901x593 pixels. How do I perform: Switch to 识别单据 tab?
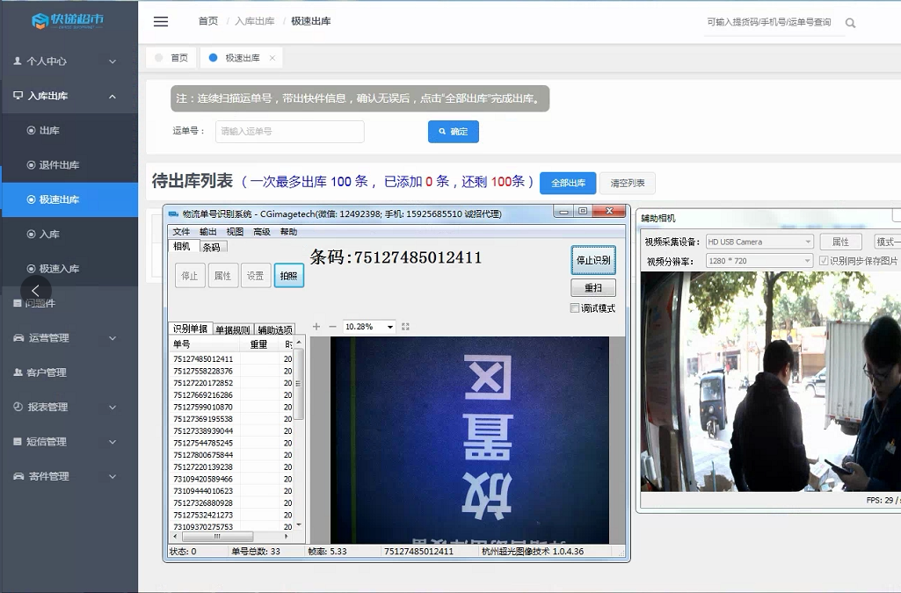click(190, 329)
